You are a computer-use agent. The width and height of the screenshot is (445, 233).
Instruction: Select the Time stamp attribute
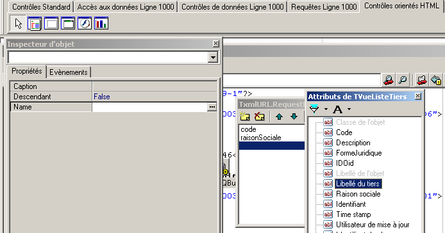(x=353, y=214)
